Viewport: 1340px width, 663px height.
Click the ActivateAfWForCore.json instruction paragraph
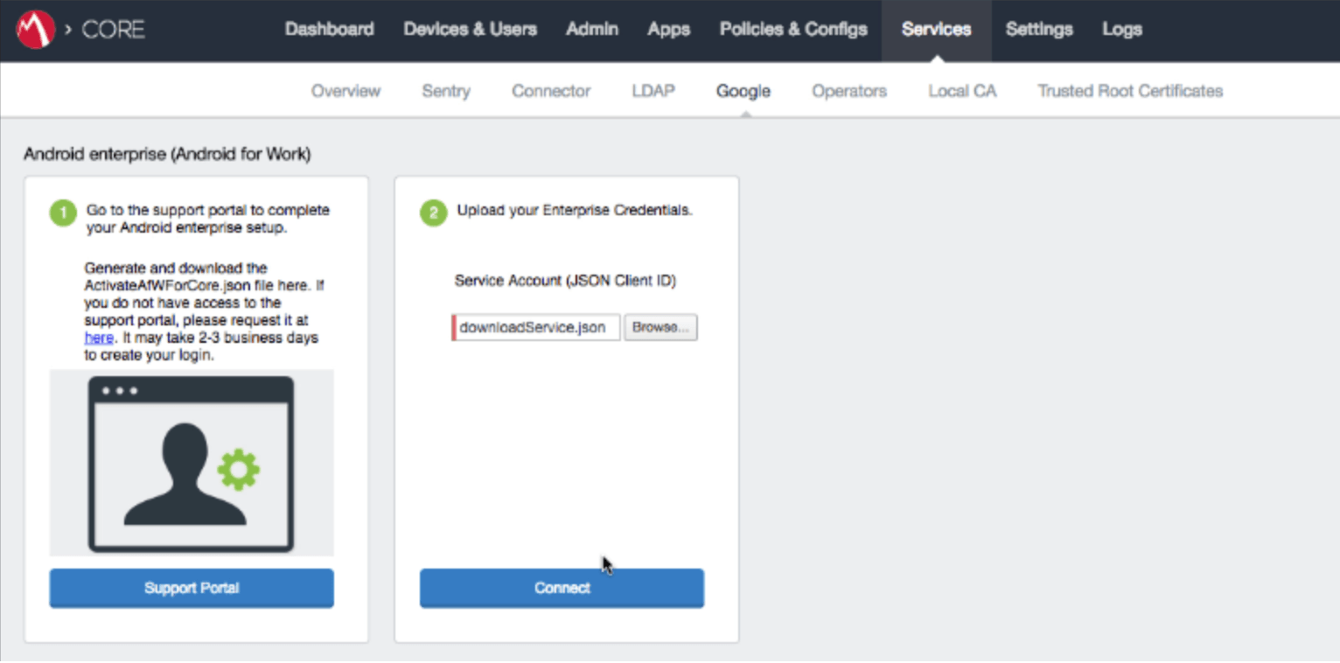(x=205, y=311)
